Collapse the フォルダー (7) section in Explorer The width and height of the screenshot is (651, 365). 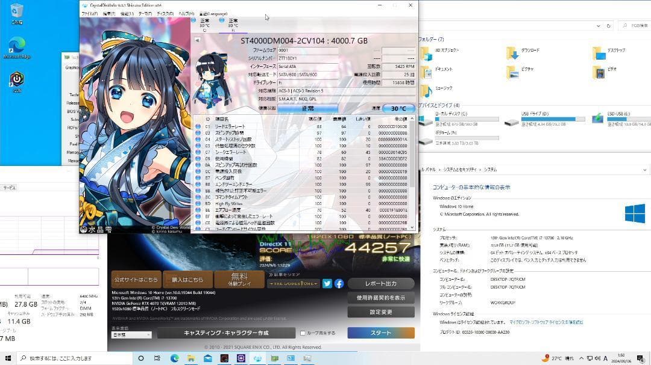(x=432, y=40)
